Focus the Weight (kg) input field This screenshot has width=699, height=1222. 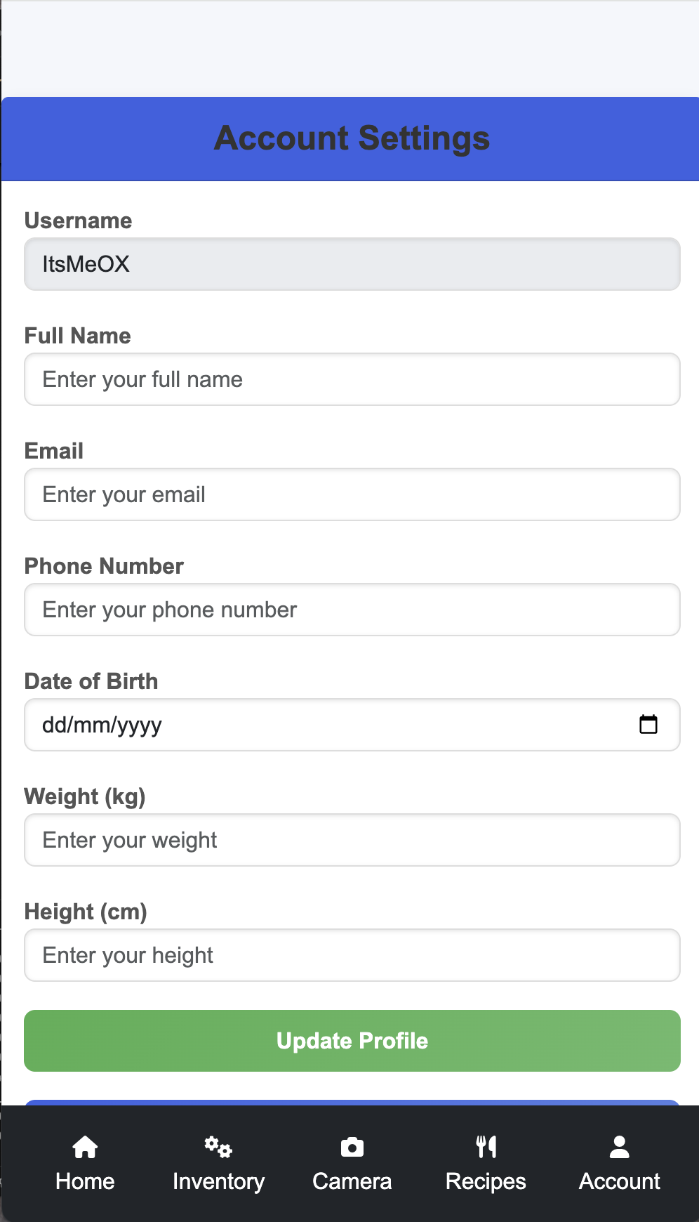point(352,840)
